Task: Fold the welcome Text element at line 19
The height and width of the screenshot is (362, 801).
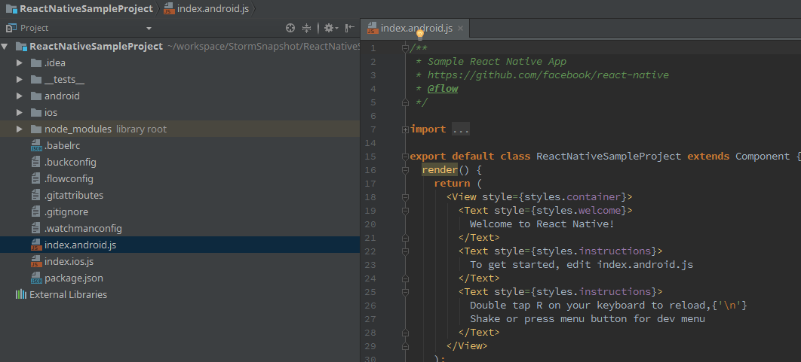Action: (x=405, y=211)
